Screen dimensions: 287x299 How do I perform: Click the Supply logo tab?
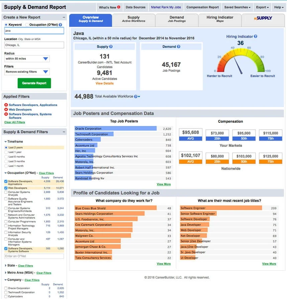tap(263, 20)
